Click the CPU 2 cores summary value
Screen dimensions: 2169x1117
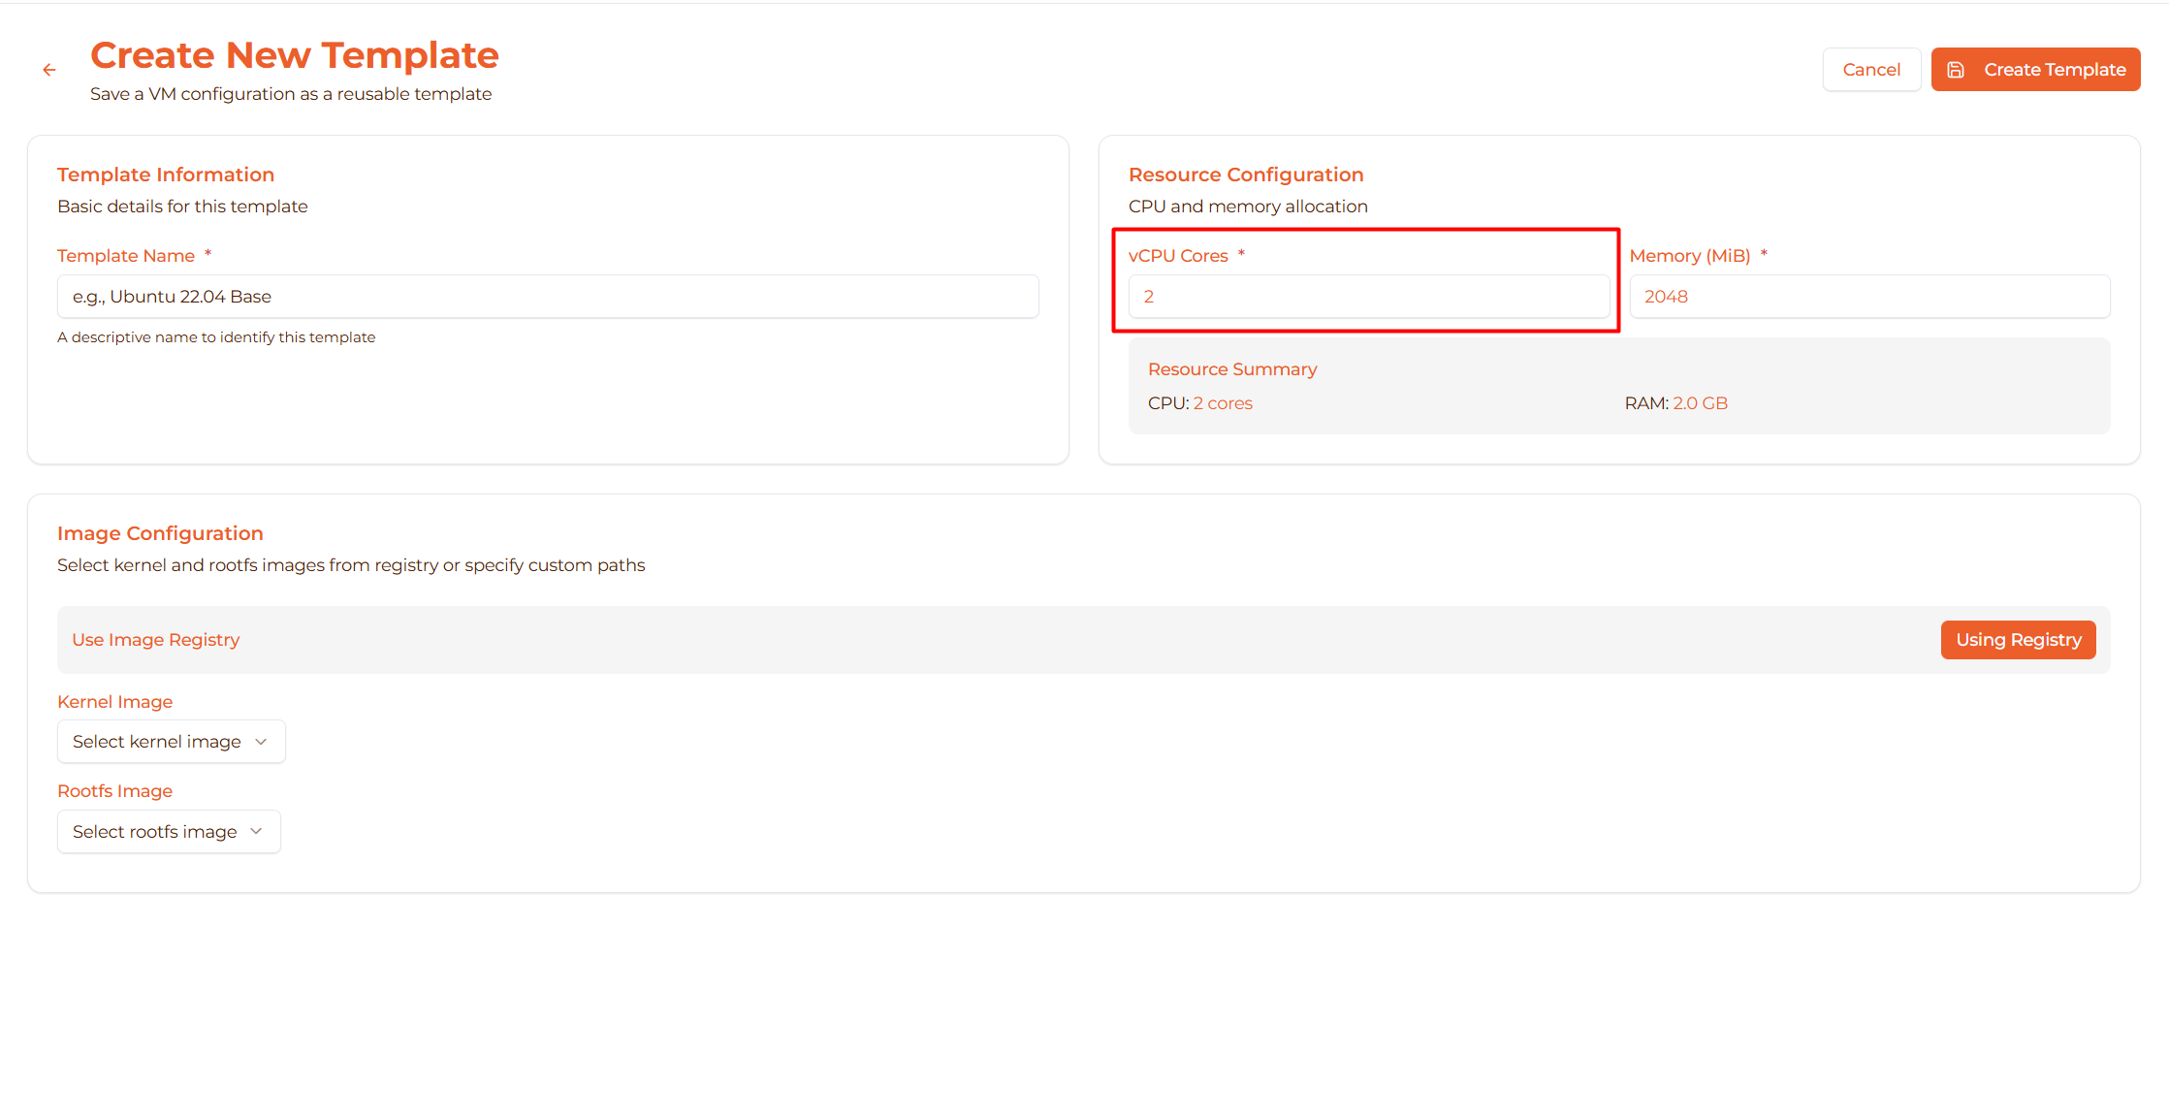pos(1222,403)
